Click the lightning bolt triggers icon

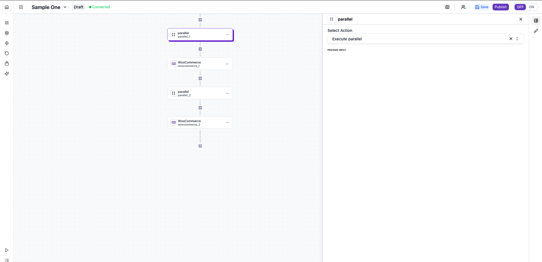coord(7,43)
